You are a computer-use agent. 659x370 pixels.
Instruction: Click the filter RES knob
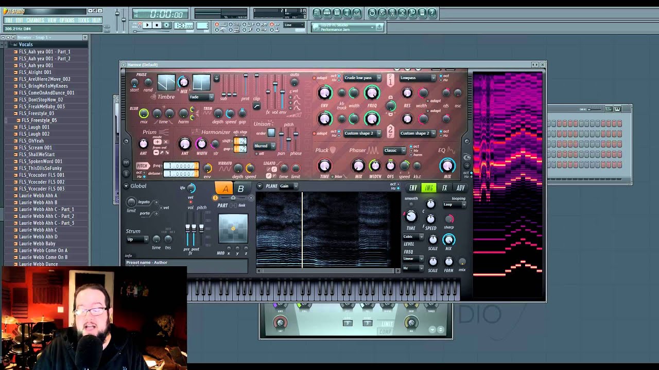click(x=407, y=93)
